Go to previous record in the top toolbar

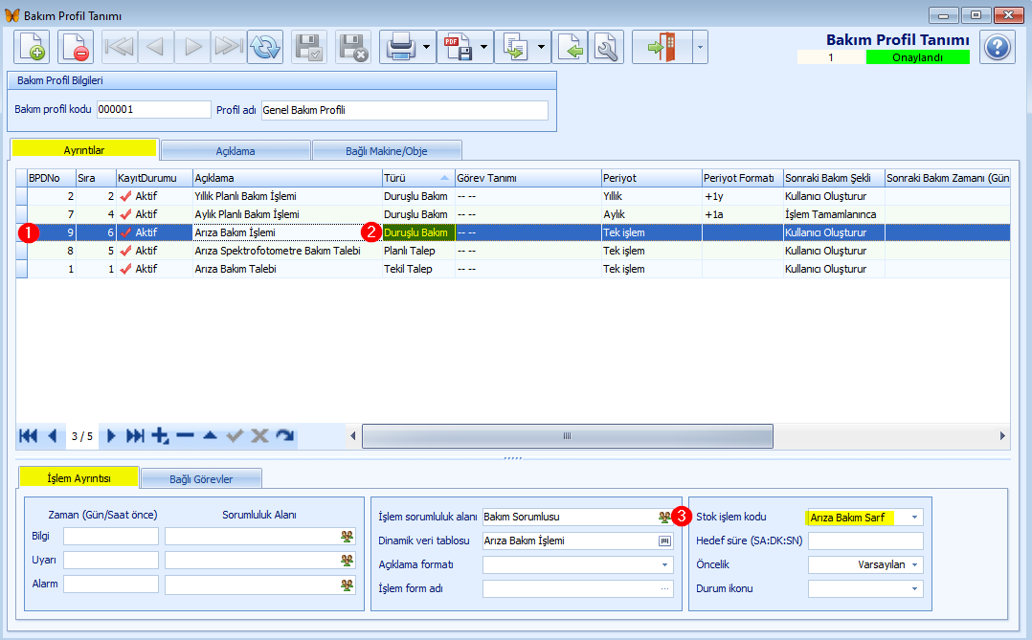tap(155, 48)
